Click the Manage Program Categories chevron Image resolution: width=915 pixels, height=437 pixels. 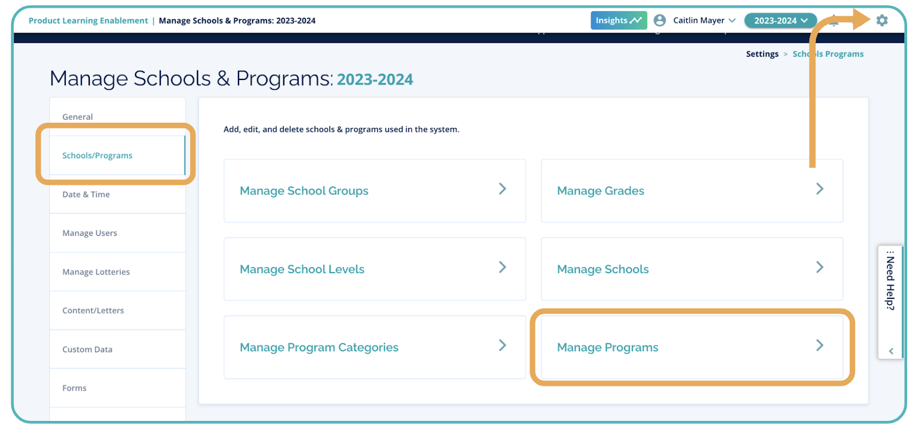502,346
